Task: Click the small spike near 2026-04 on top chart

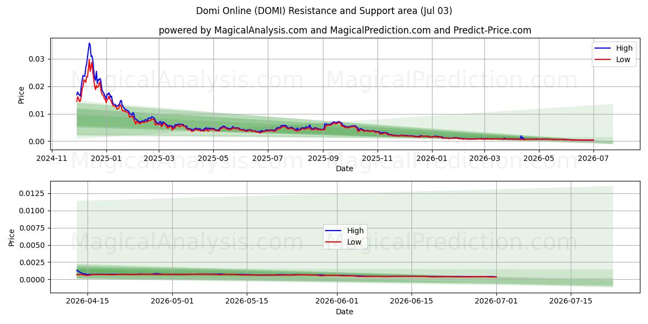Action: (521, 137)
